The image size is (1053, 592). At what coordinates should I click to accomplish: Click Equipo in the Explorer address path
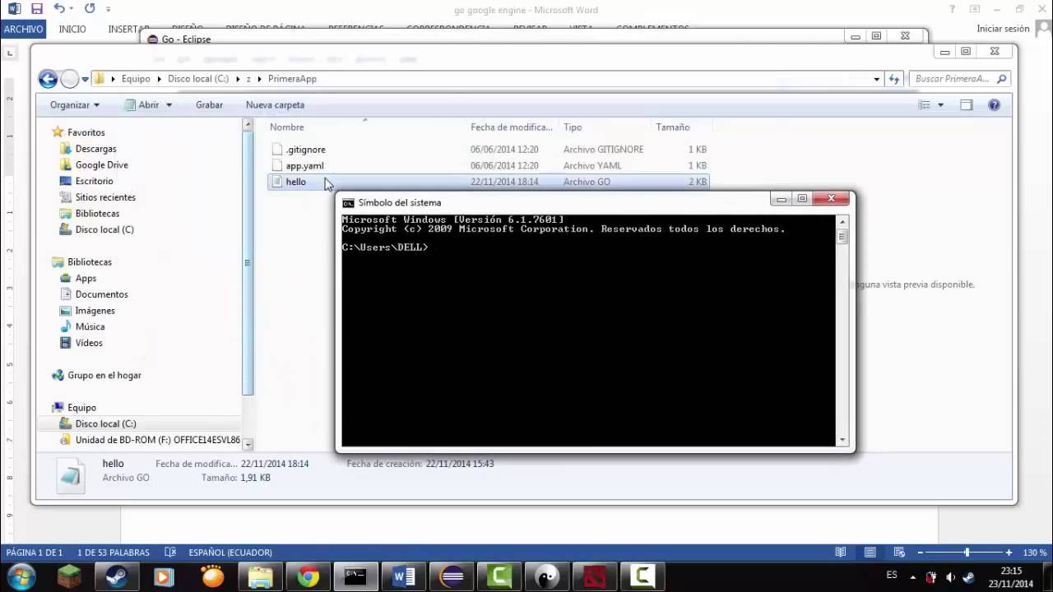pyautogui.click(x=136, y=79)
